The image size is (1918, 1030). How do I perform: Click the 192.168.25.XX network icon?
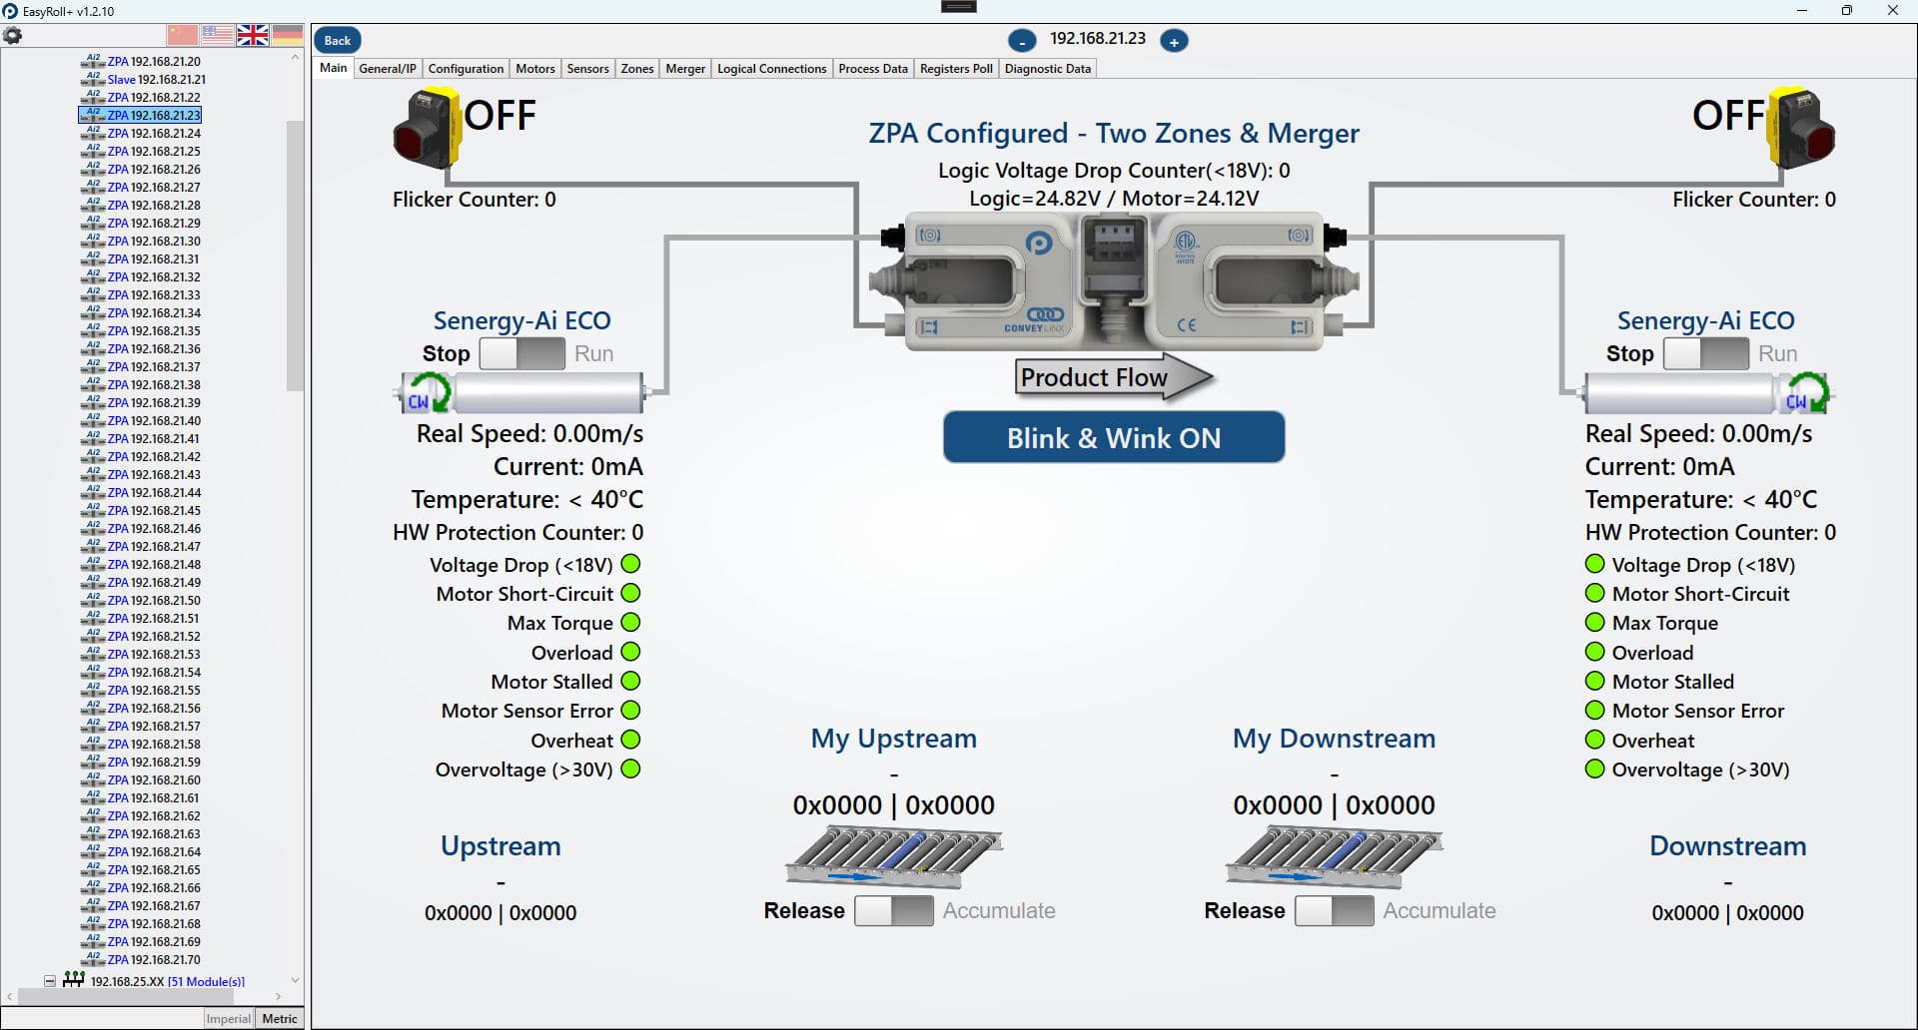click(x=74, y=980)
